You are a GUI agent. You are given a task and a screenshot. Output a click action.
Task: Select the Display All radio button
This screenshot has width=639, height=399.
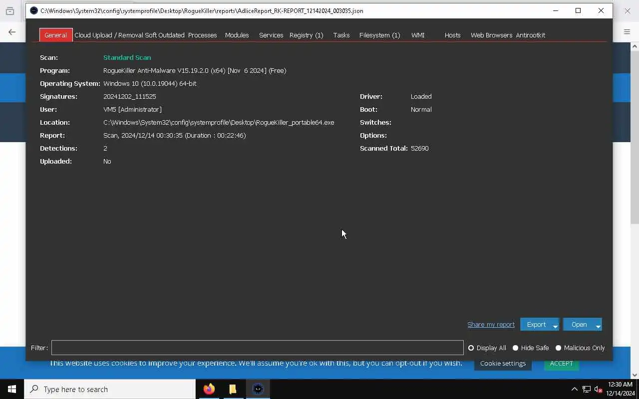[471, 348]
